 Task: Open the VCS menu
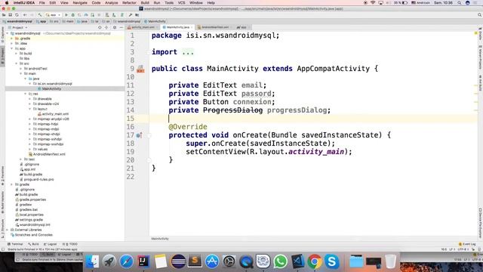[181, 3]
